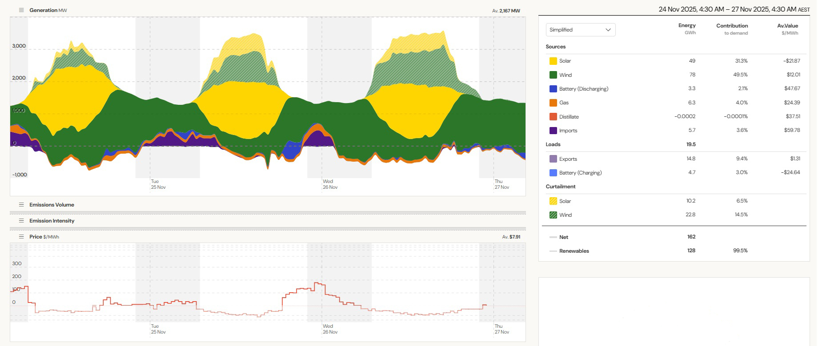Open the Simplified view dropdown

(580, 30)
